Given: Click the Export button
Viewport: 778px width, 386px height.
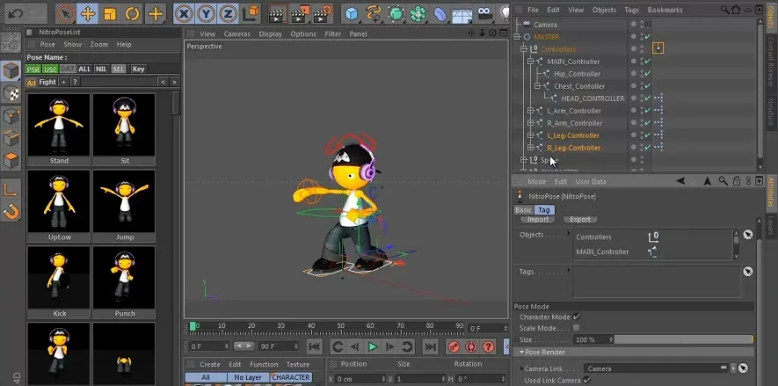Looking at the screenshot, I should 580,220.
